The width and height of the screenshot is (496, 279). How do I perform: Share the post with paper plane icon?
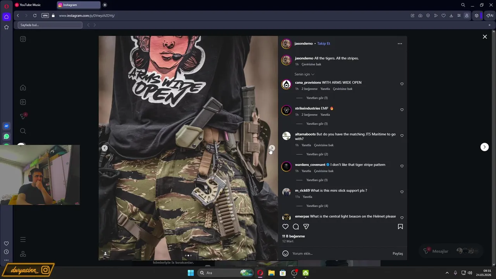(306, 227)
